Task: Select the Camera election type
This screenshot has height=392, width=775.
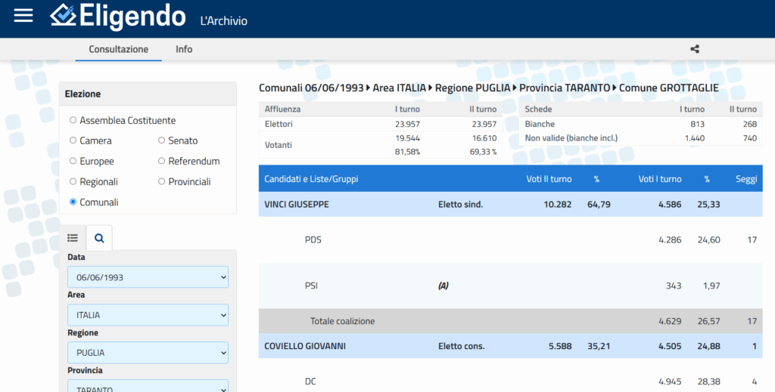Action: (x=73, y=140)
